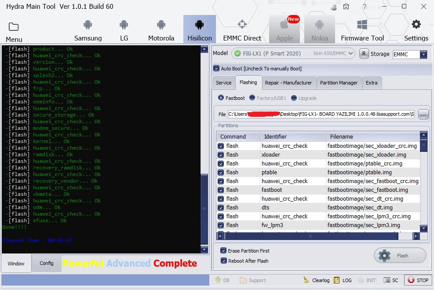Open the Settings gear icon
The height and width of the screenshot is (290, 434).
[x=416, y=24]
